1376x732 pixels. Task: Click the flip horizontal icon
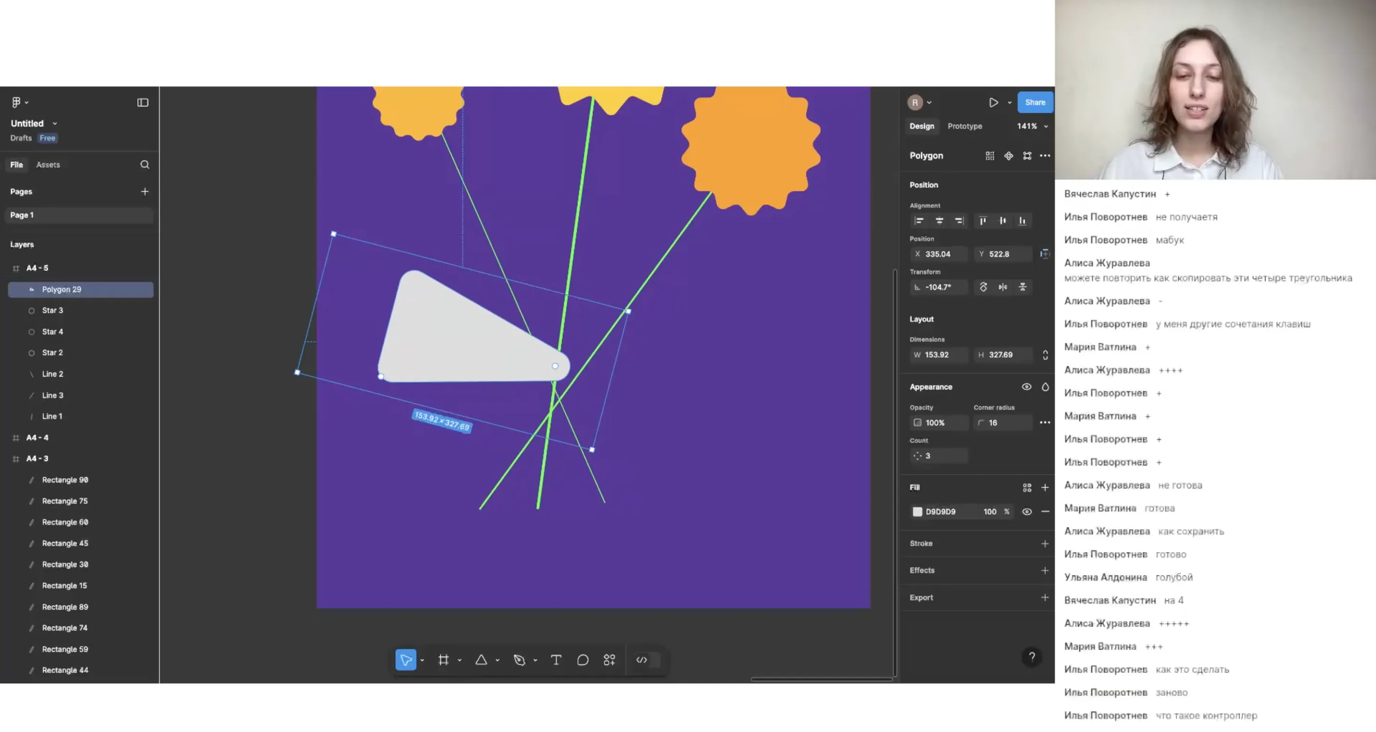coord(1003,287)
